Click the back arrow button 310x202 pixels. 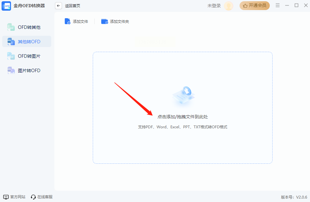click(x=58, y=6)
